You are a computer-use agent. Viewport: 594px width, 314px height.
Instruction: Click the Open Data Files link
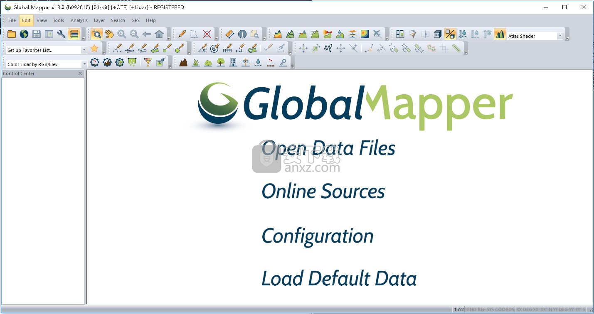tap(328, 148)
